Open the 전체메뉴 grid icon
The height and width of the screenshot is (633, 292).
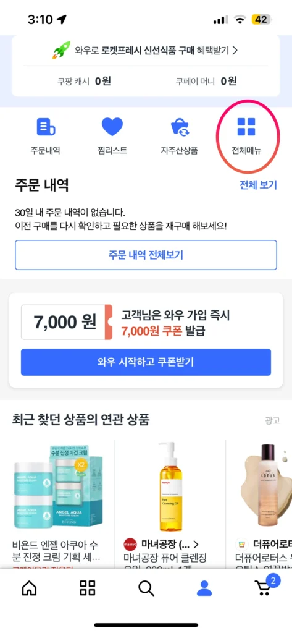[x=246, y=127]
